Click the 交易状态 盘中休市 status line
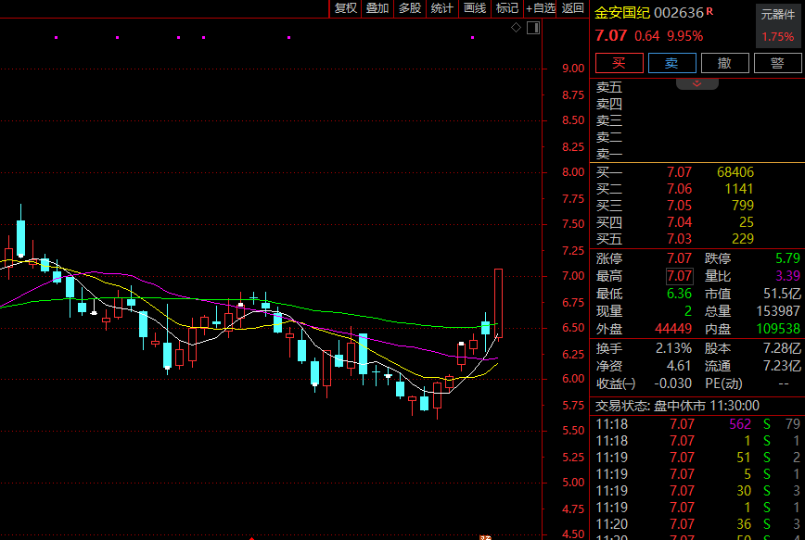 677,406
